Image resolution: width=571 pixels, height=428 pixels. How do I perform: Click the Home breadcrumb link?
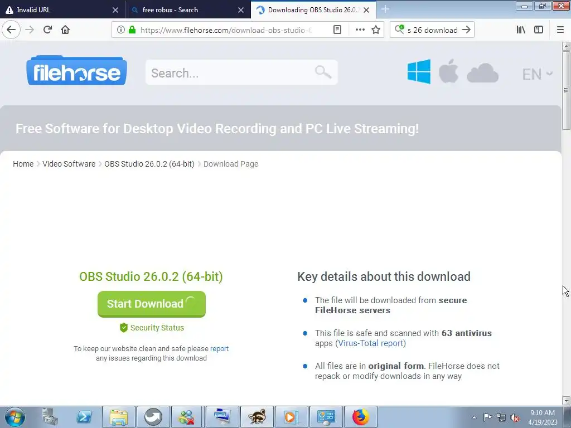point(23,164)
